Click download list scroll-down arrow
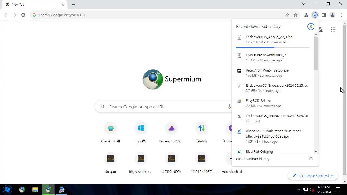This screenshot has height=195, width=347. click(316, 152)
